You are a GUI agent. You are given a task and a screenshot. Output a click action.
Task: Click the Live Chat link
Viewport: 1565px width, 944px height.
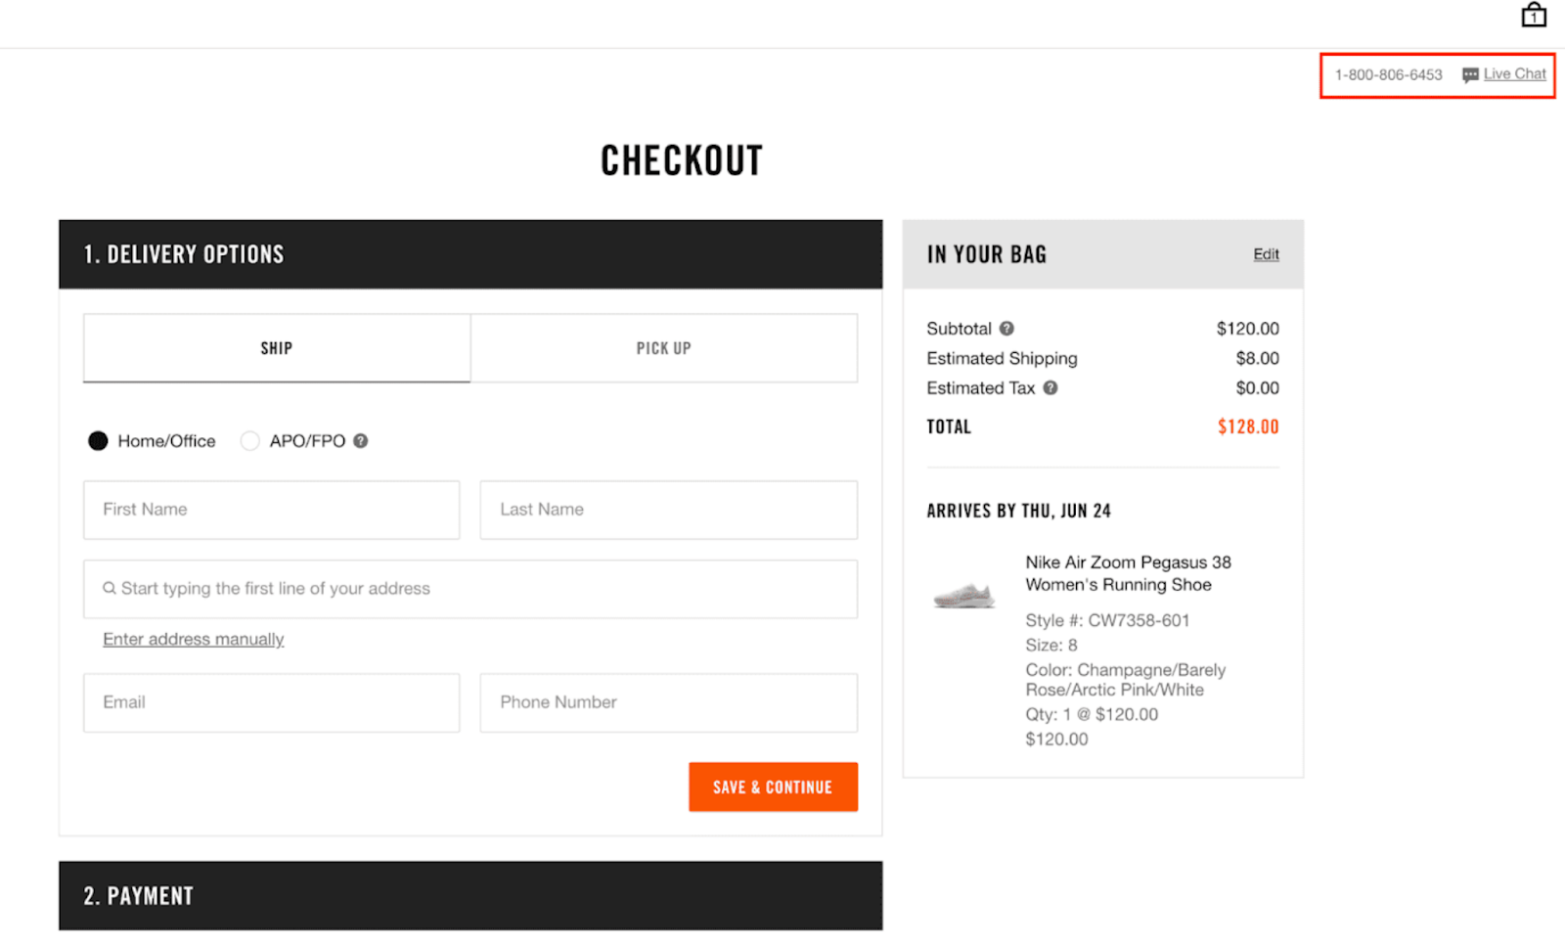pos(1514,73)
